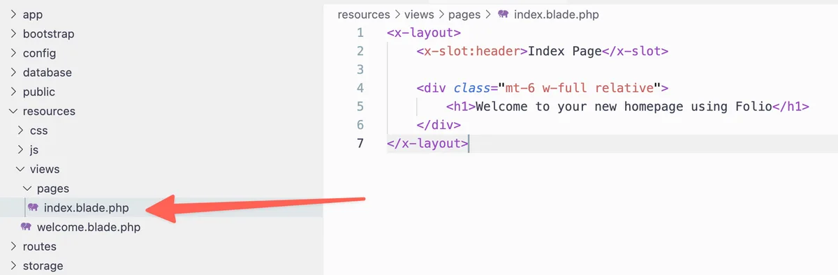This screenshot has width=838, height=275.
Task: Expand the config folder chevron
Action: point(13,53)
